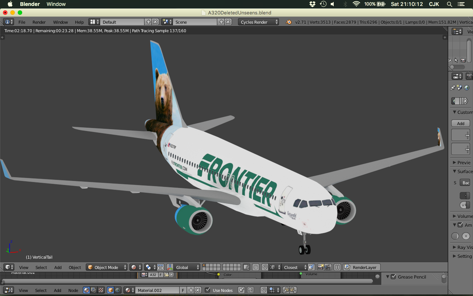The image size is (473, 296).
Task: Open the properties editor type selector
Action: pyautogui.click(x=457, y=76)
